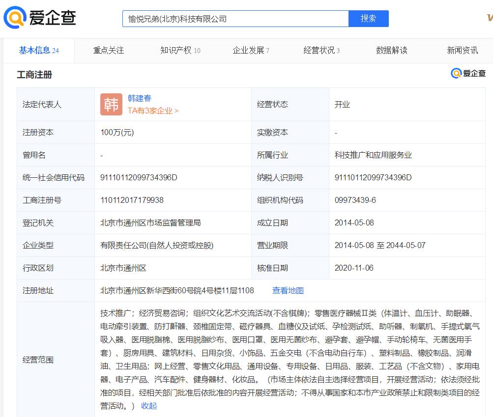Screen dimensions: 493x417
Task: Select the taxpayer ID in 纳税人识别号 row
Action: tap(373, 177)
